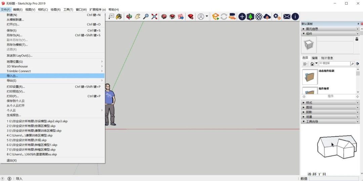Click the 3D 模型库 search field
363x181 pixels.
coord(334,64)
